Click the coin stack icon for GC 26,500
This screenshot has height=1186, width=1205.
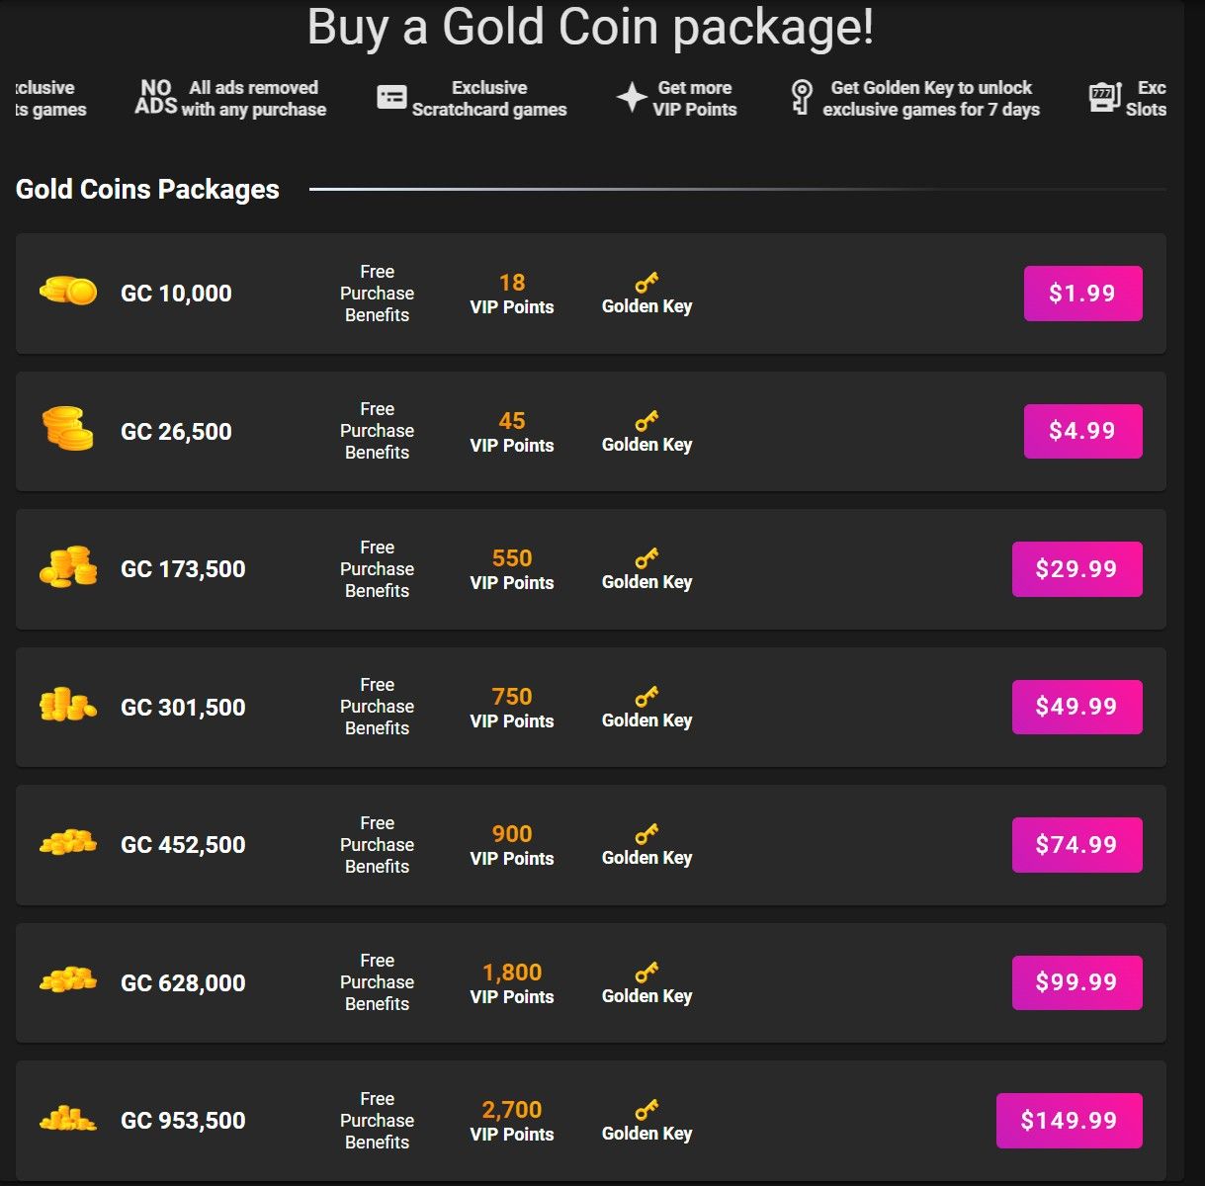(x=68, y=429)
